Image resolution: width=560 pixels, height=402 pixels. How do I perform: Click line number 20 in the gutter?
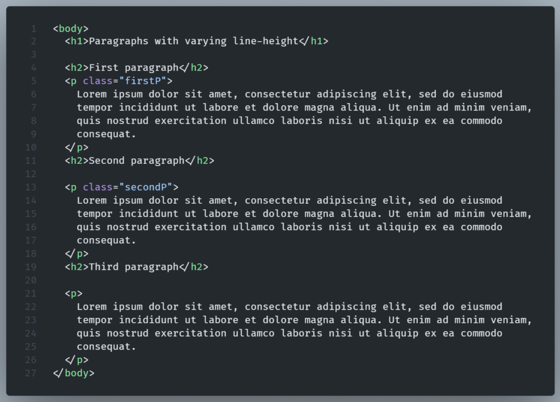tap(31, 280)
